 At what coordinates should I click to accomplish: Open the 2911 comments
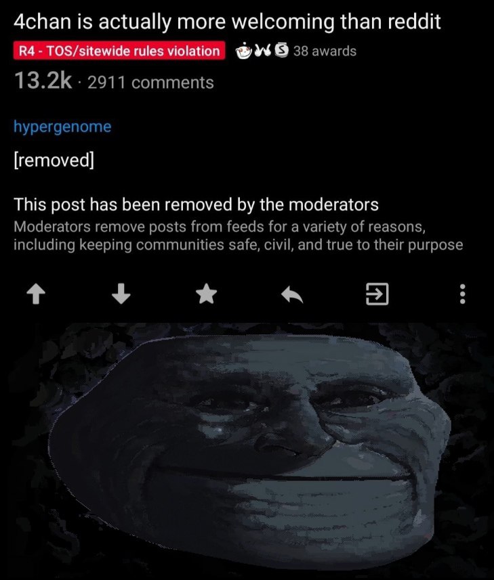click(x=150, y=82)
